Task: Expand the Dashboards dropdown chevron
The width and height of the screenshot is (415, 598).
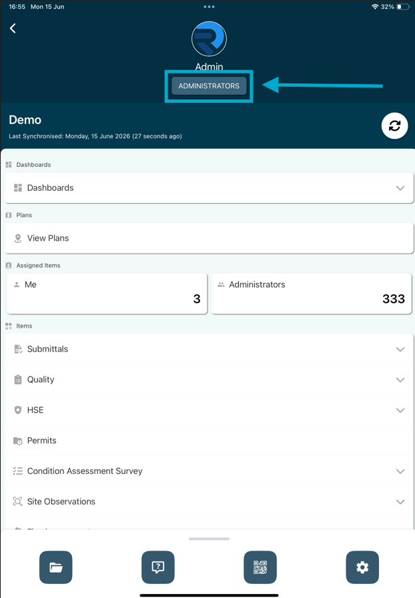Action: tap(400, 188)
